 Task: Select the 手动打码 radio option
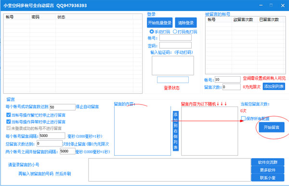click(152, 31)
